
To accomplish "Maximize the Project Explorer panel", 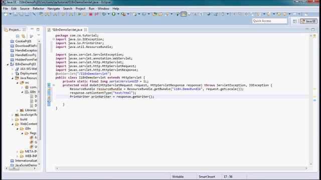I will (x=38, y=29).
